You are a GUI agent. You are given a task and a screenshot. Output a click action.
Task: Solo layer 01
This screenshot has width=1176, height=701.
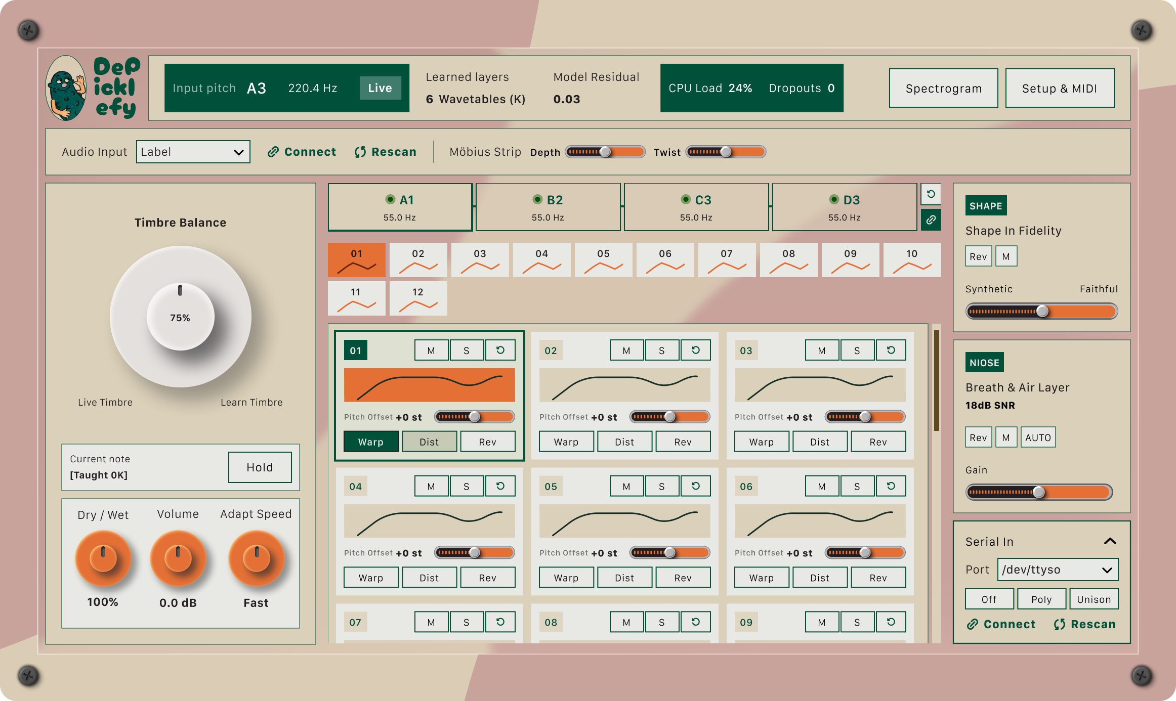[x=467, y=350]
